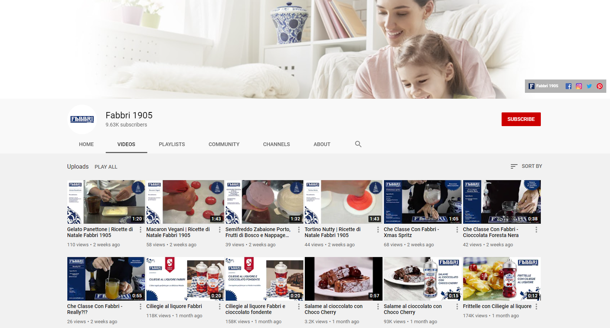Open options menu for Gelato Panettone video
The width and height of the screenshot is (610, 328).
click(x=141, y=230)
